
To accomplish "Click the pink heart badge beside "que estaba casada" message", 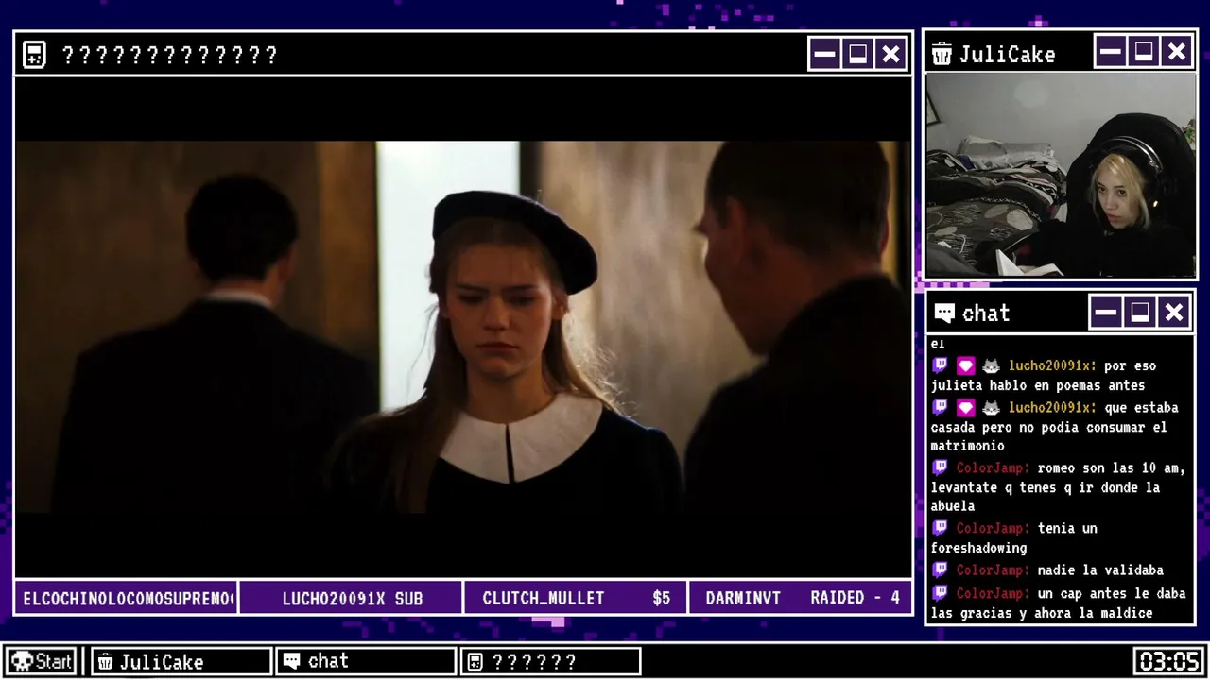I will click(x=965, y=407).
